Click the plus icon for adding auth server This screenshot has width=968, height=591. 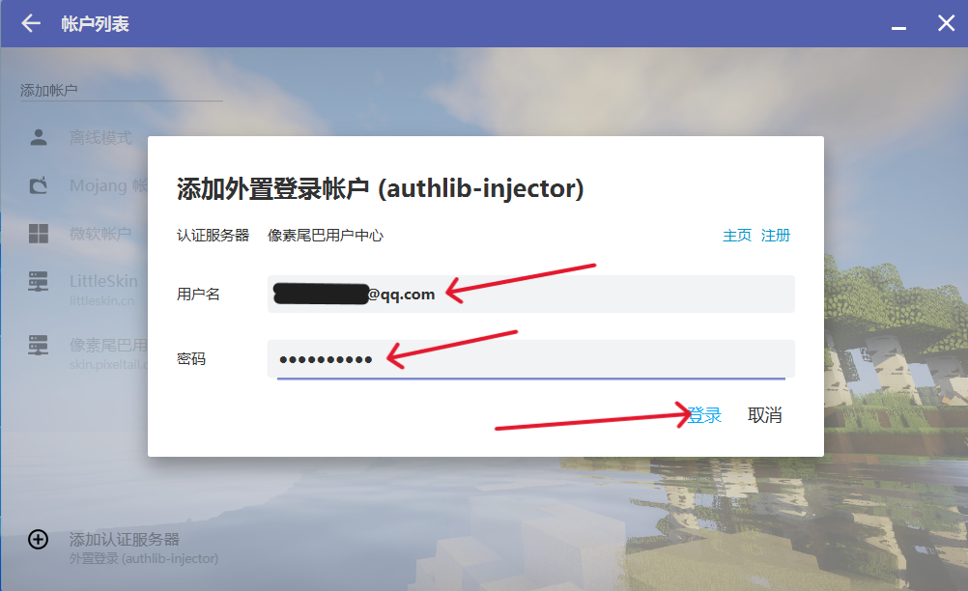coord(39,540)
